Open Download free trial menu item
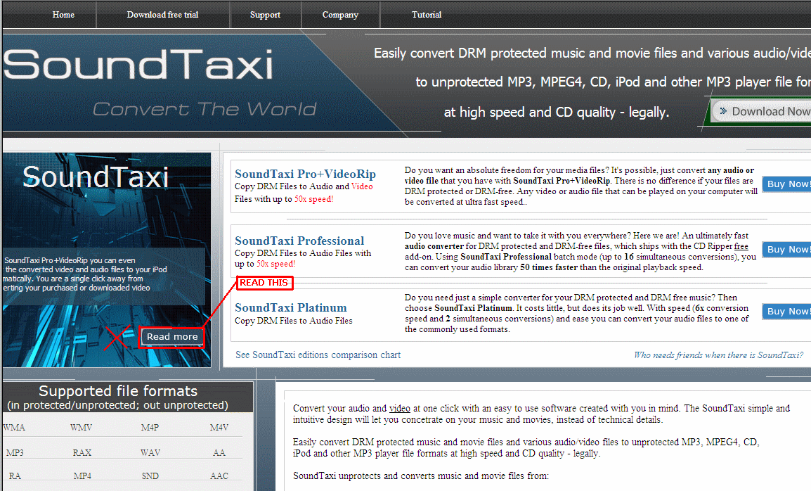Screen dimensions: 811x491 coord(162,15)
